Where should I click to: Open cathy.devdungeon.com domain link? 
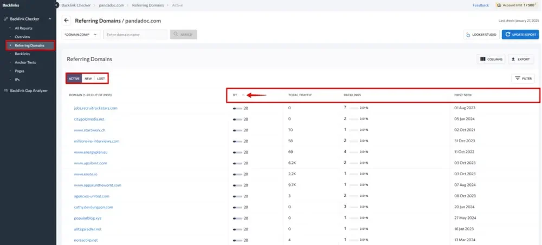(93, 207)
